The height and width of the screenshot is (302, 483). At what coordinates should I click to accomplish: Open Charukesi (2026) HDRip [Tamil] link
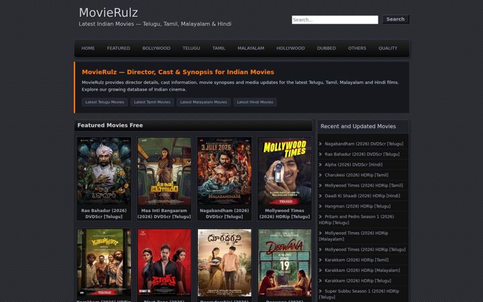point(356,175)
